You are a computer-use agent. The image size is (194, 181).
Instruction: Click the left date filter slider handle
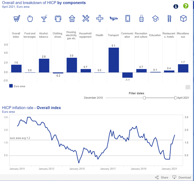coord(144,98)
